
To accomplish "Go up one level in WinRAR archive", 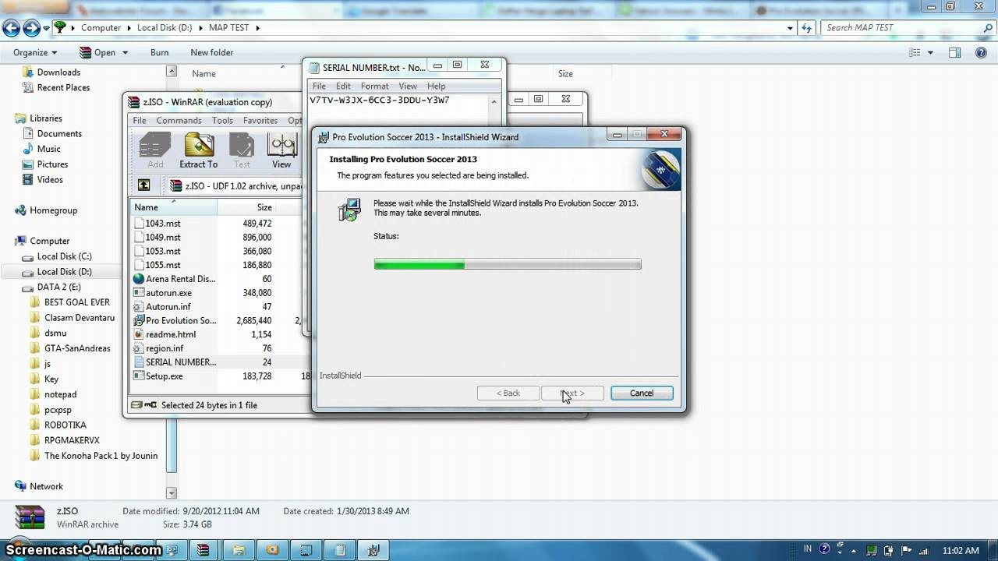I will coord(144,185).
